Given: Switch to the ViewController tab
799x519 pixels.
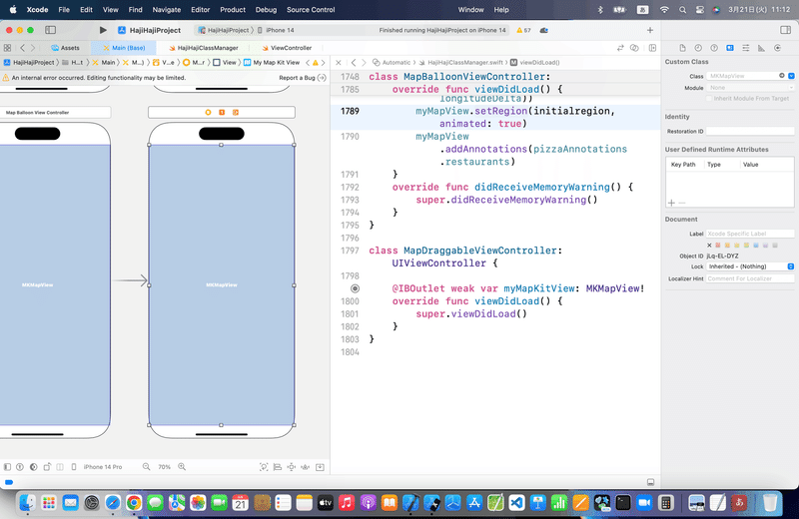Looking at the screenshot, I should coord(287,48).
